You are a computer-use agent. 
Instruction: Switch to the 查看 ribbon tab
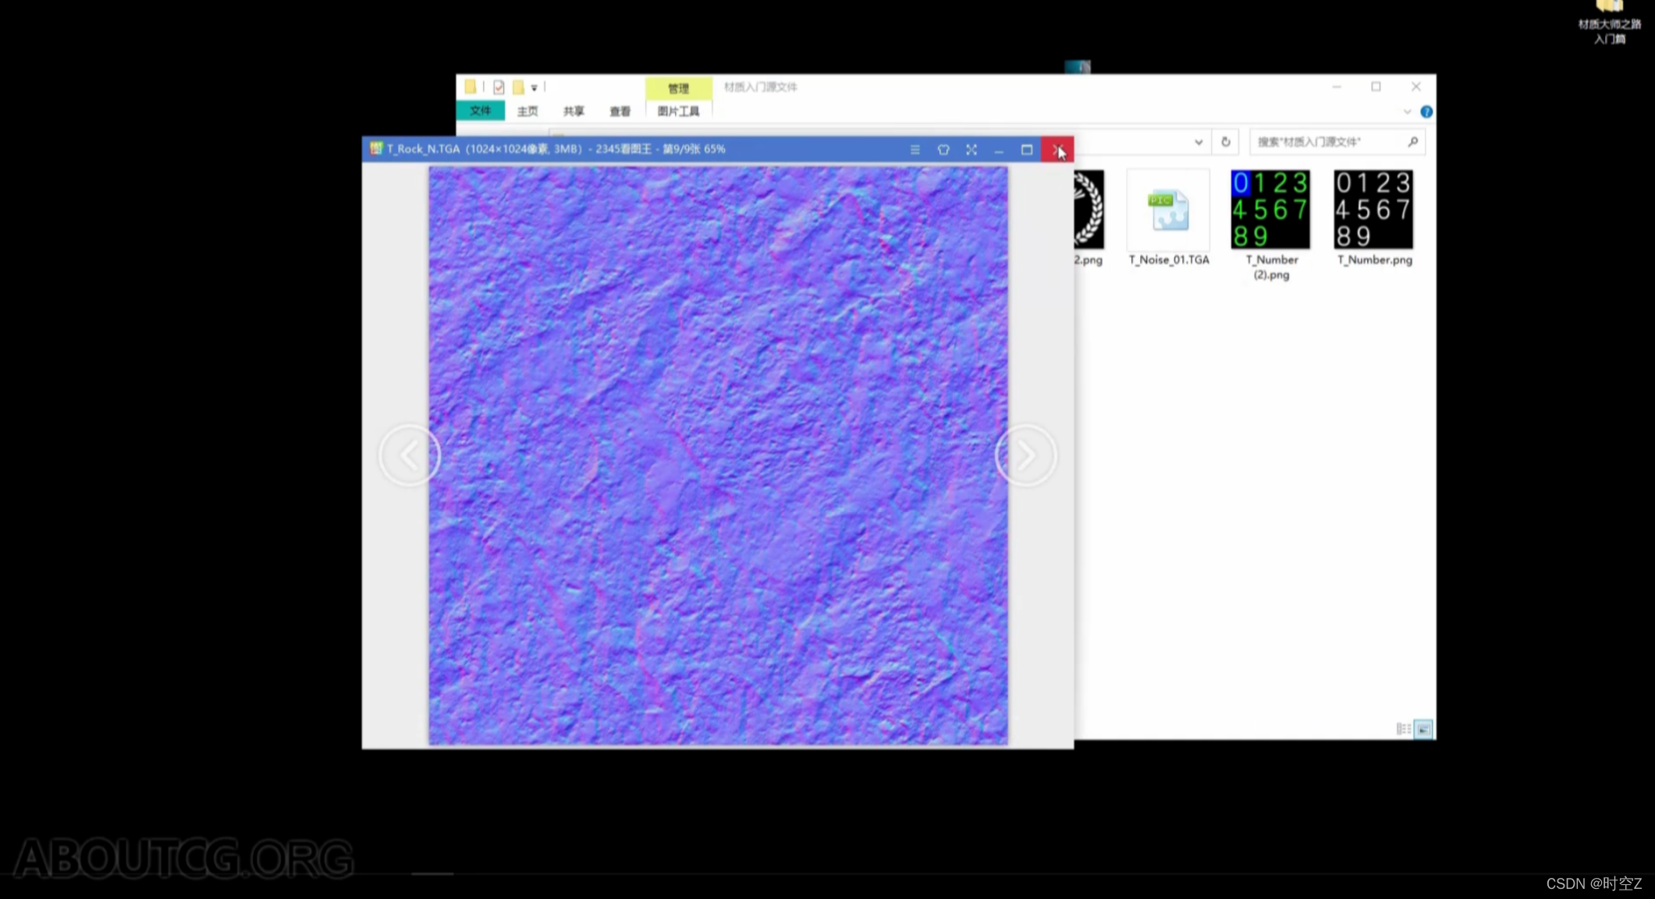pos(620,111)
